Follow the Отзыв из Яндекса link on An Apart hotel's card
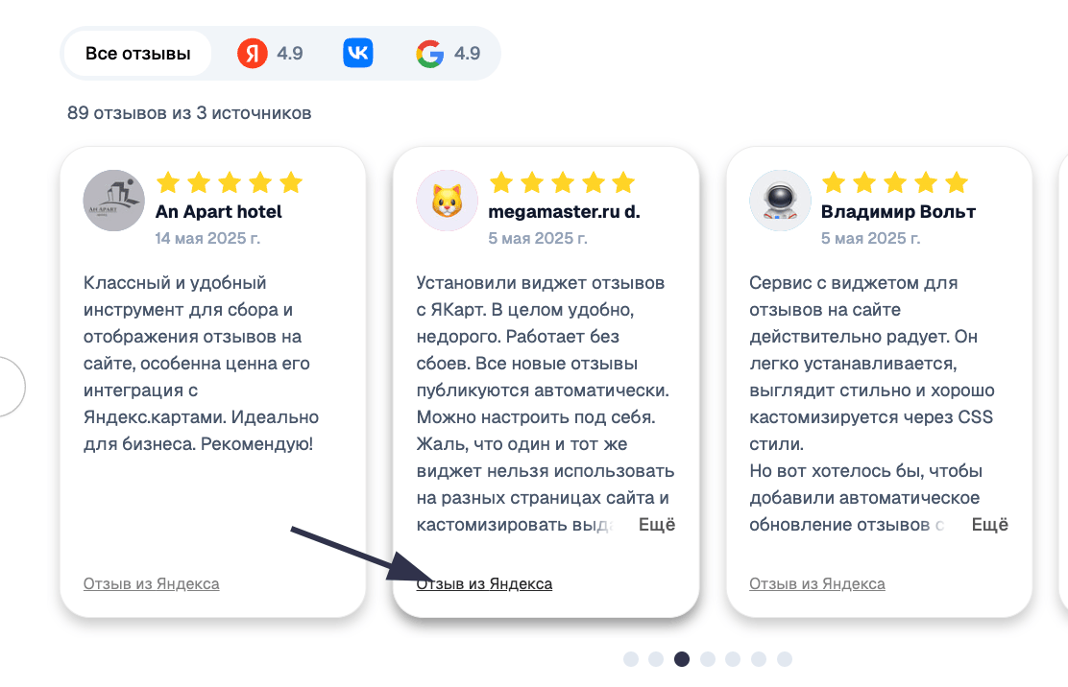This screenshot has height=687, width=1068. tap(151, 582)
